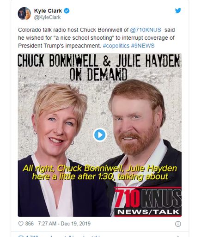Click Kyle Clark's profile avatar
This screenshot has height=237, width=207.
pyautogui.click(x=24, y=13)
